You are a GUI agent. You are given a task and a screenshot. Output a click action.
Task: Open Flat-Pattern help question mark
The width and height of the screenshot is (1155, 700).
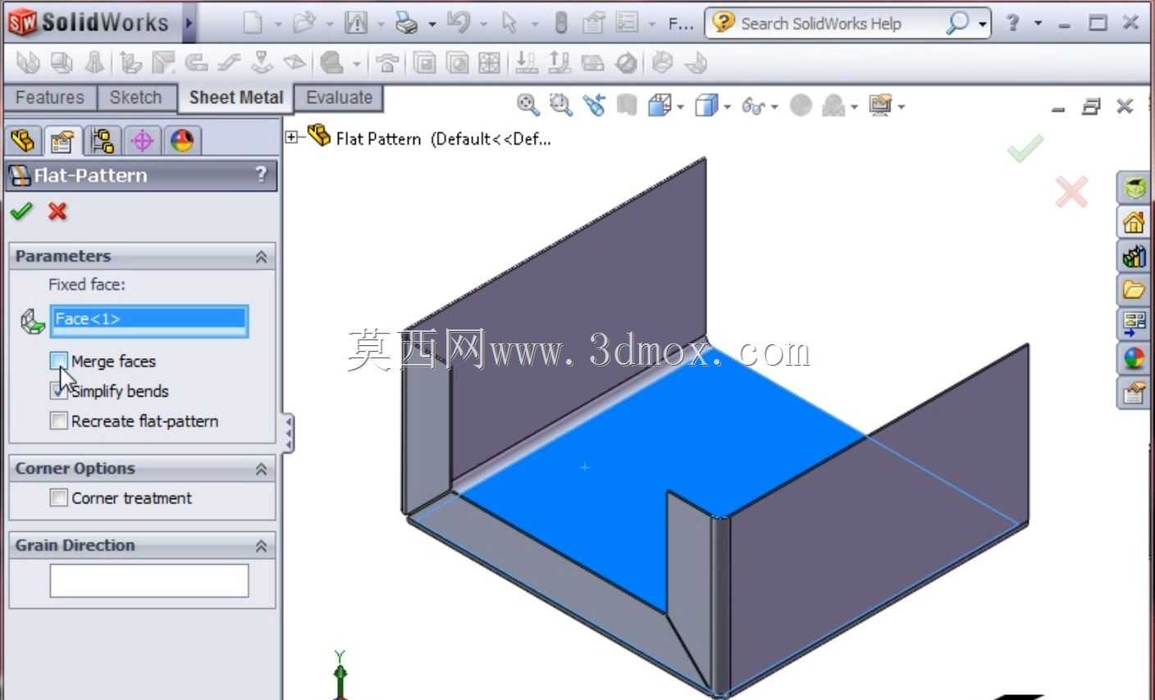[261, 174]
